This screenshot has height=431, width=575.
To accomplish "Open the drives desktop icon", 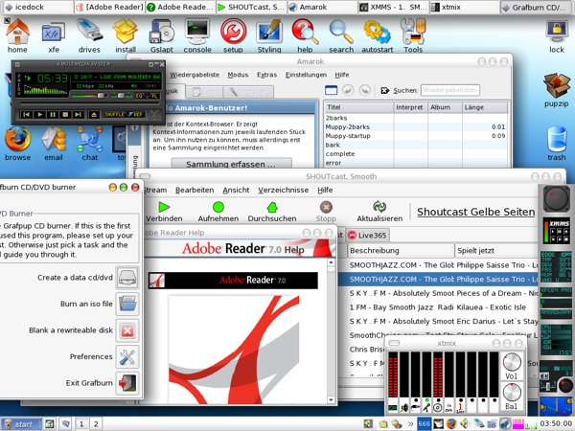I will click(89, 36).
